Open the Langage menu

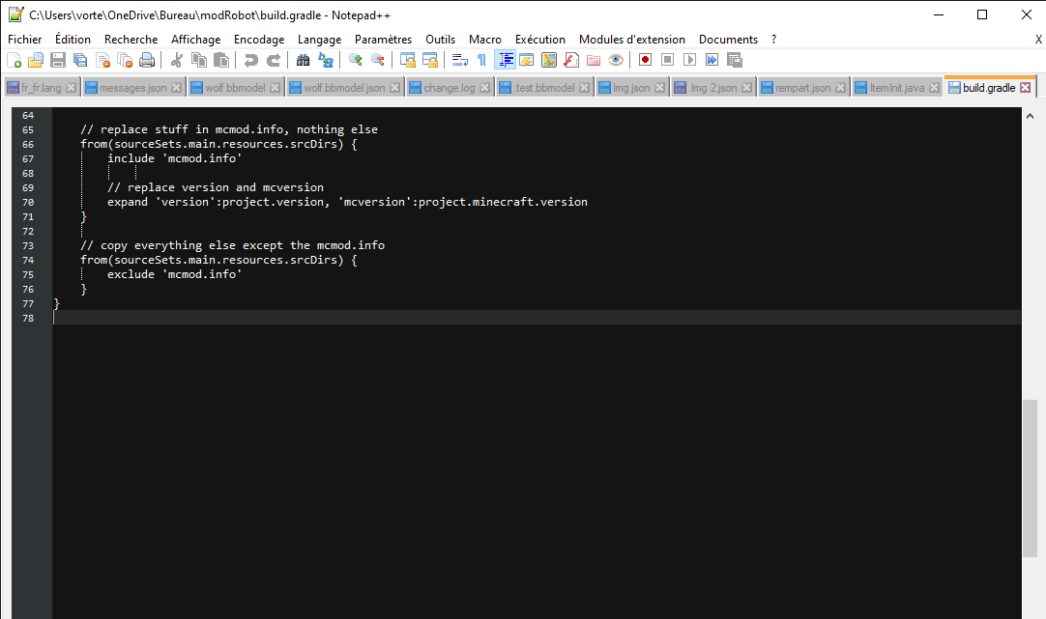click(319, 40)
